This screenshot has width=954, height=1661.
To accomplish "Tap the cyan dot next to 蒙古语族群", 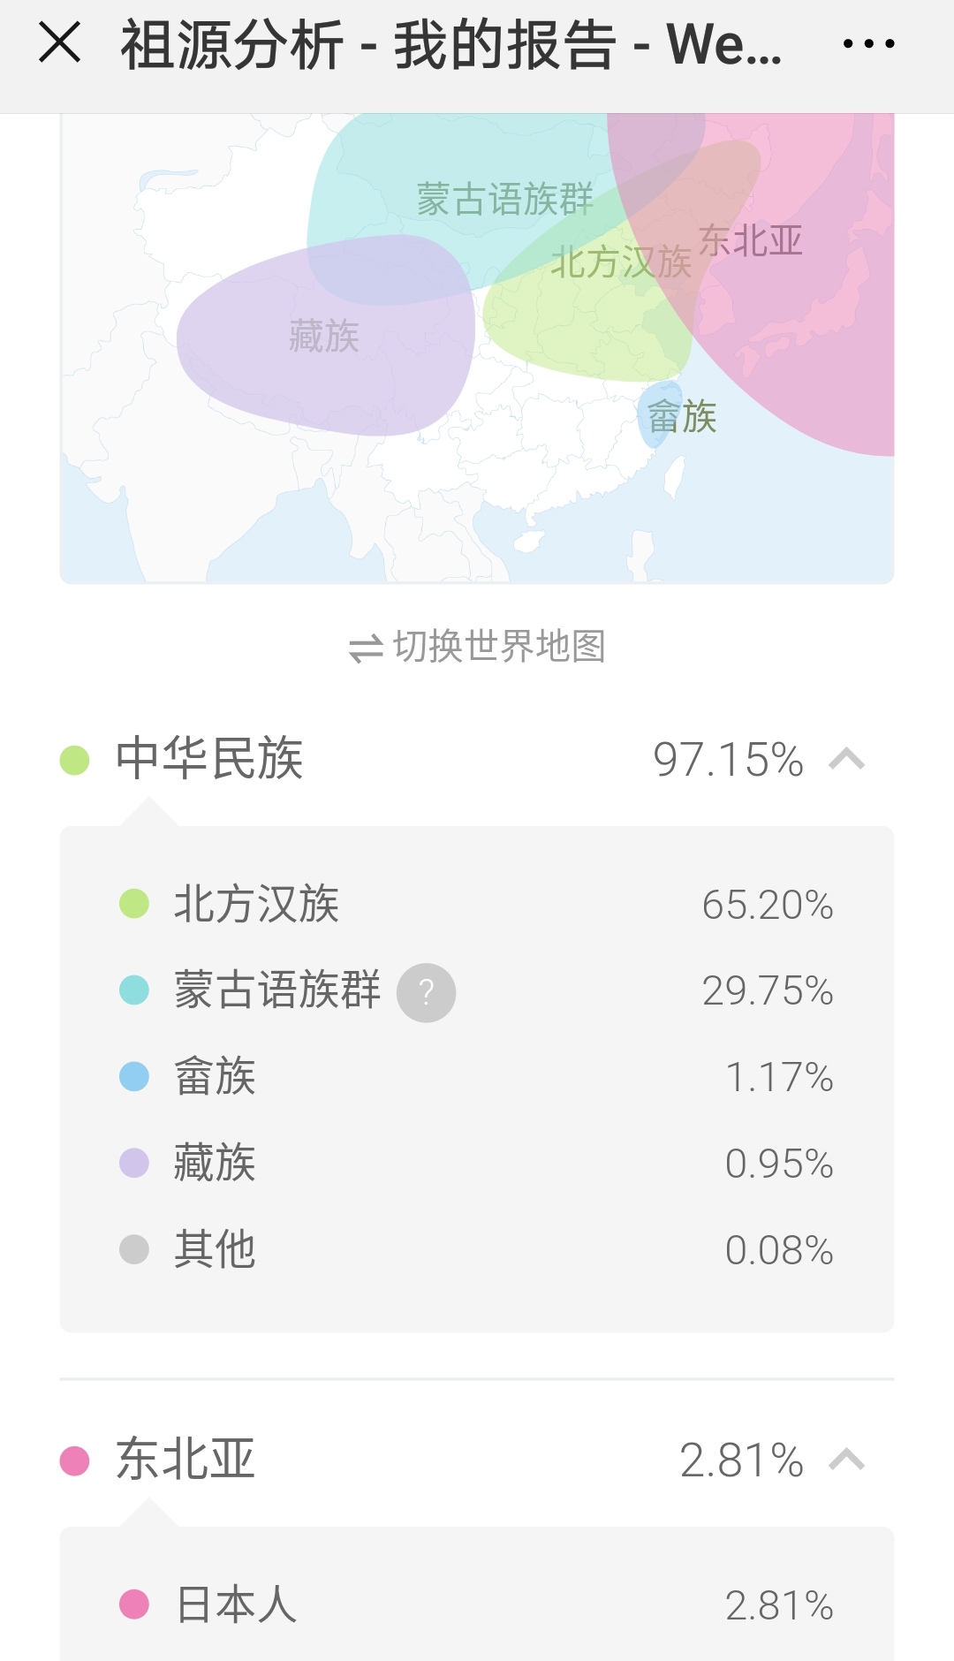I will point(134,990).
